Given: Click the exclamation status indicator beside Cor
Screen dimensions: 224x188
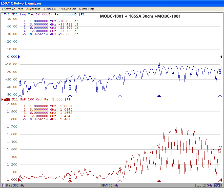Looking at the screenshot, I should pyautogui.click(x=222, y=185).
